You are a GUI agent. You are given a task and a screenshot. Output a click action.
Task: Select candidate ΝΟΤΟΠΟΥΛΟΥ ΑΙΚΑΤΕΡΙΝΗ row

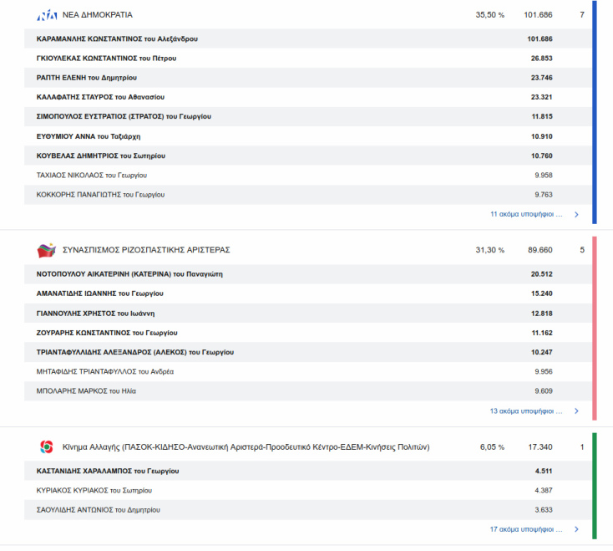point(129,274)
